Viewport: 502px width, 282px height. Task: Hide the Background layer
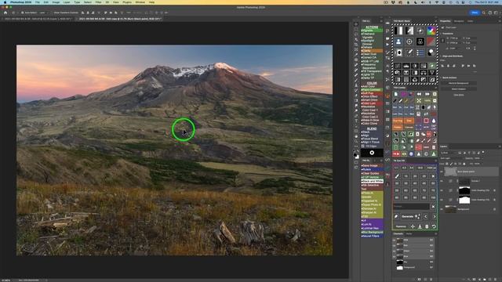coord(442,209)
